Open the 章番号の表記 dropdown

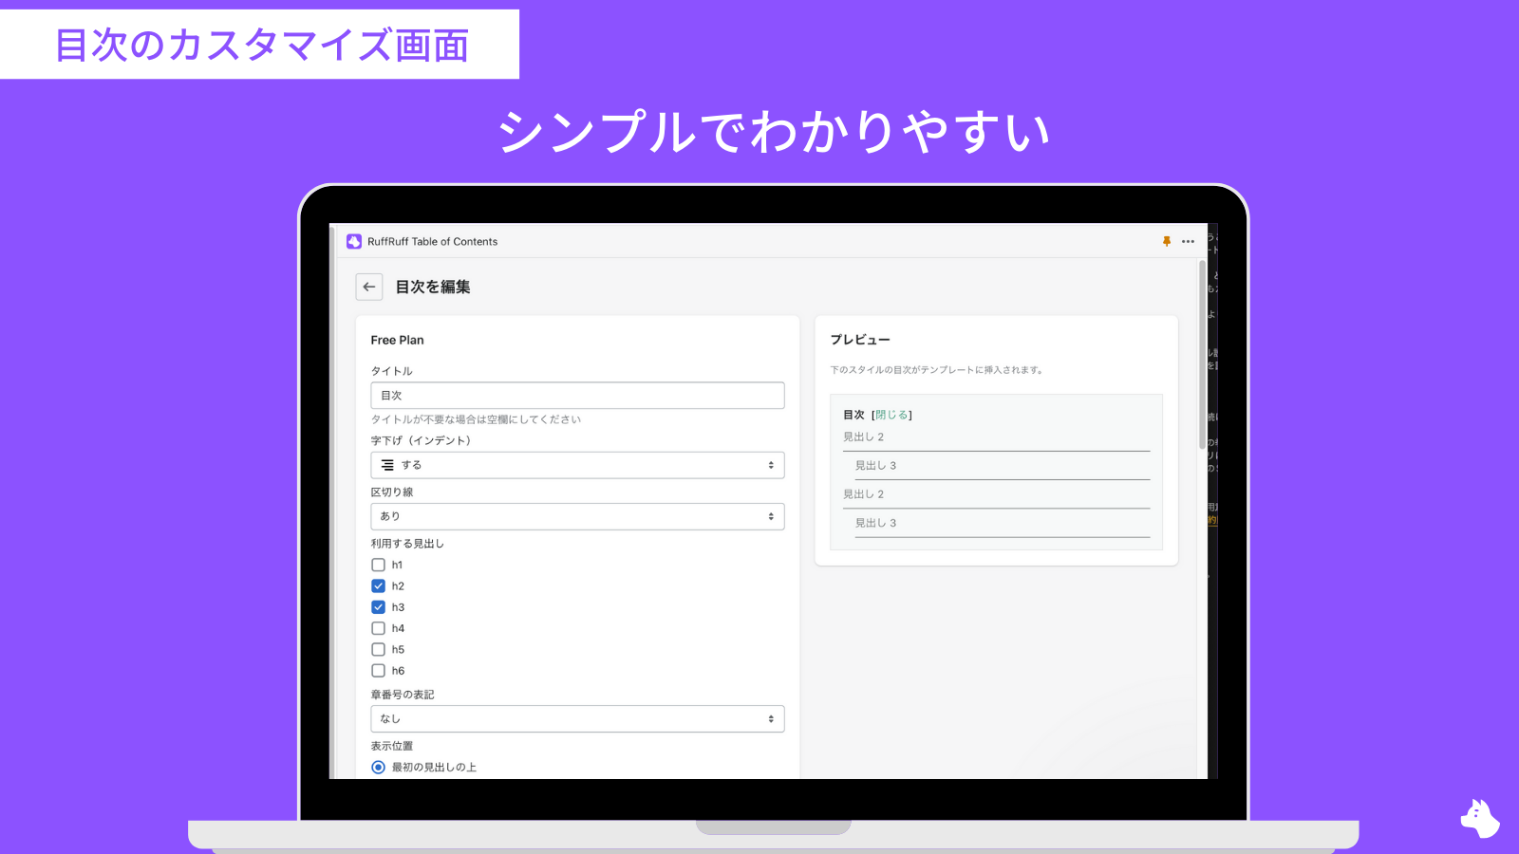pos(576,718)
